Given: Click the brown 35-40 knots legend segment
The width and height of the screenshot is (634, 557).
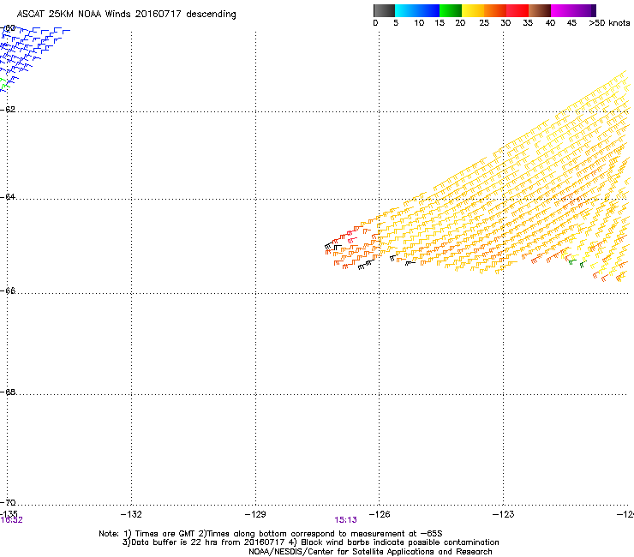Looking at the screenshot, I should pyautogui.click(x=540, y=10).
